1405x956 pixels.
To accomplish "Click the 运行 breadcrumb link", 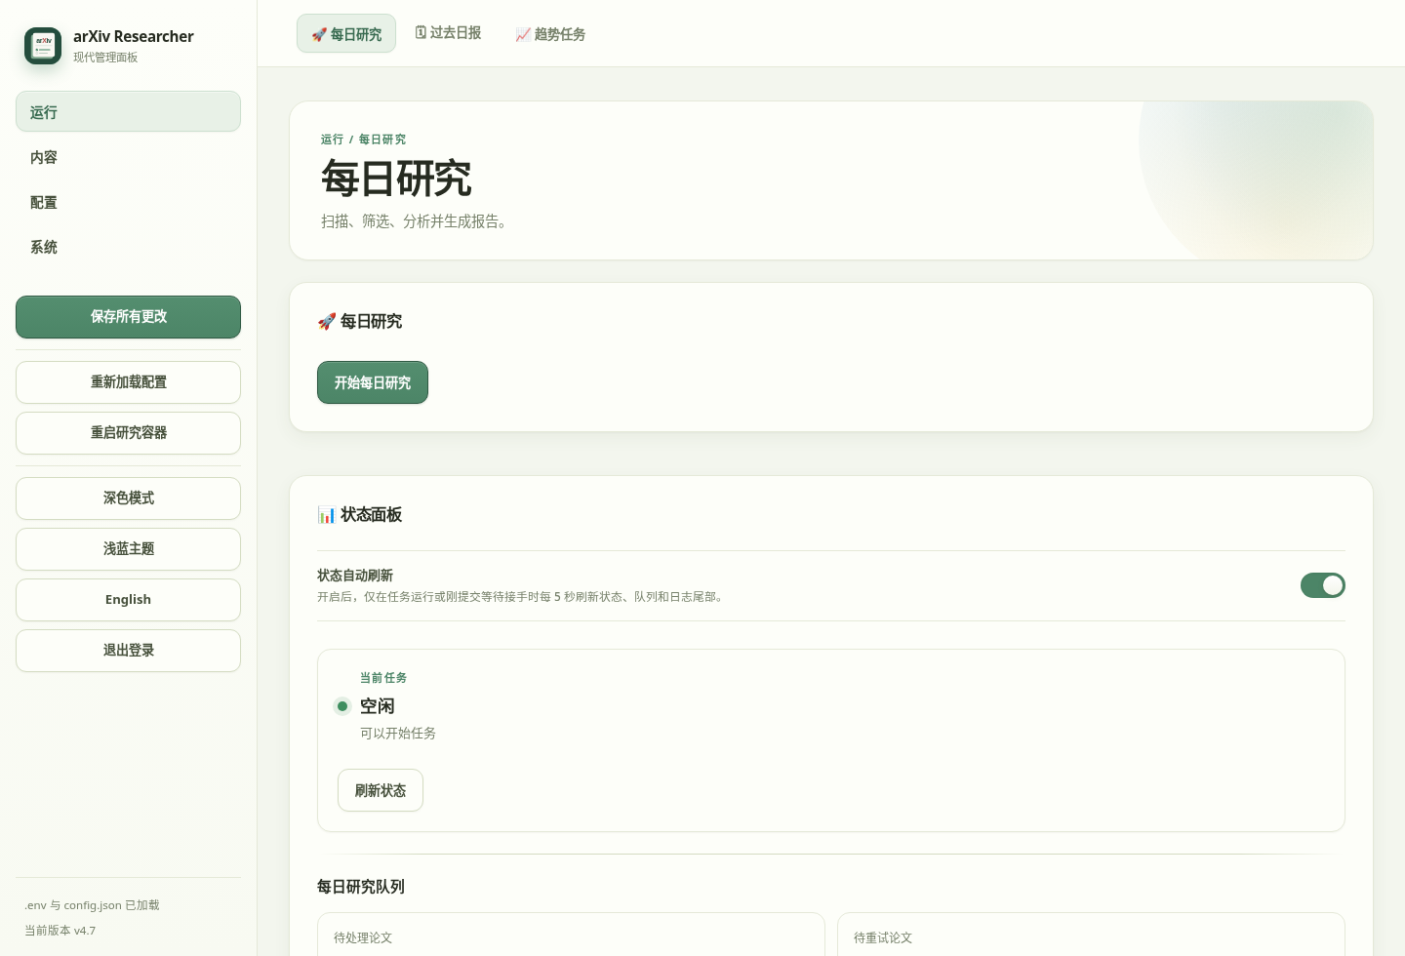I will tap(332, 139).
